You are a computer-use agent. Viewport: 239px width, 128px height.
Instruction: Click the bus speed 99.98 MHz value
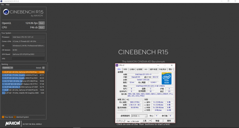click(135, 107)
